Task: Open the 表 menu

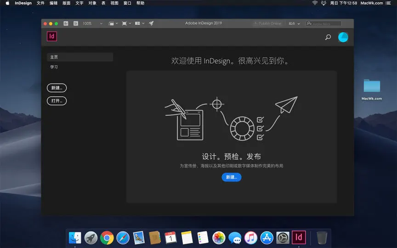Action: click(103, 3)
